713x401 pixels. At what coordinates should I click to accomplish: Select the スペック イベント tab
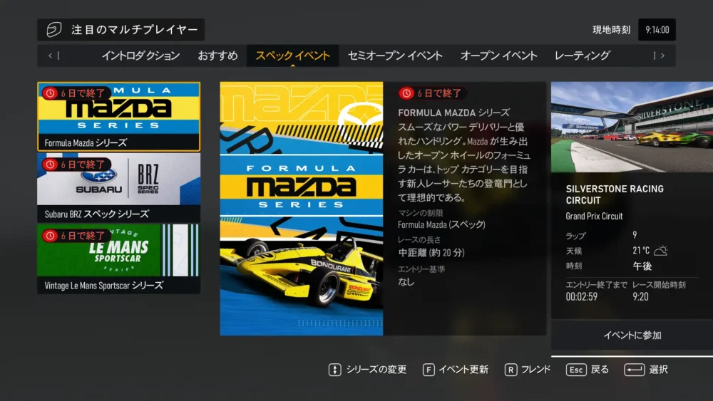(292, 56)
